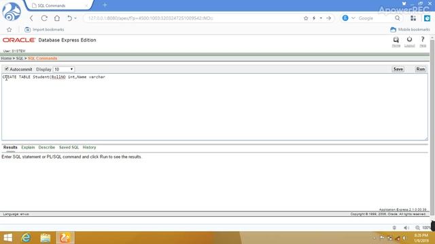Screen dimensions: 435x244
Task: Open a new tab with plus button
Action: tap(105, 5)
